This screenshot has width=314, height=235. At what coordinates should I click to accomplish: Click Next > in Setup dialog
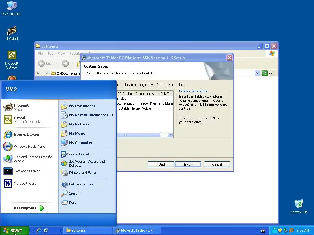(x=188, y=164)
